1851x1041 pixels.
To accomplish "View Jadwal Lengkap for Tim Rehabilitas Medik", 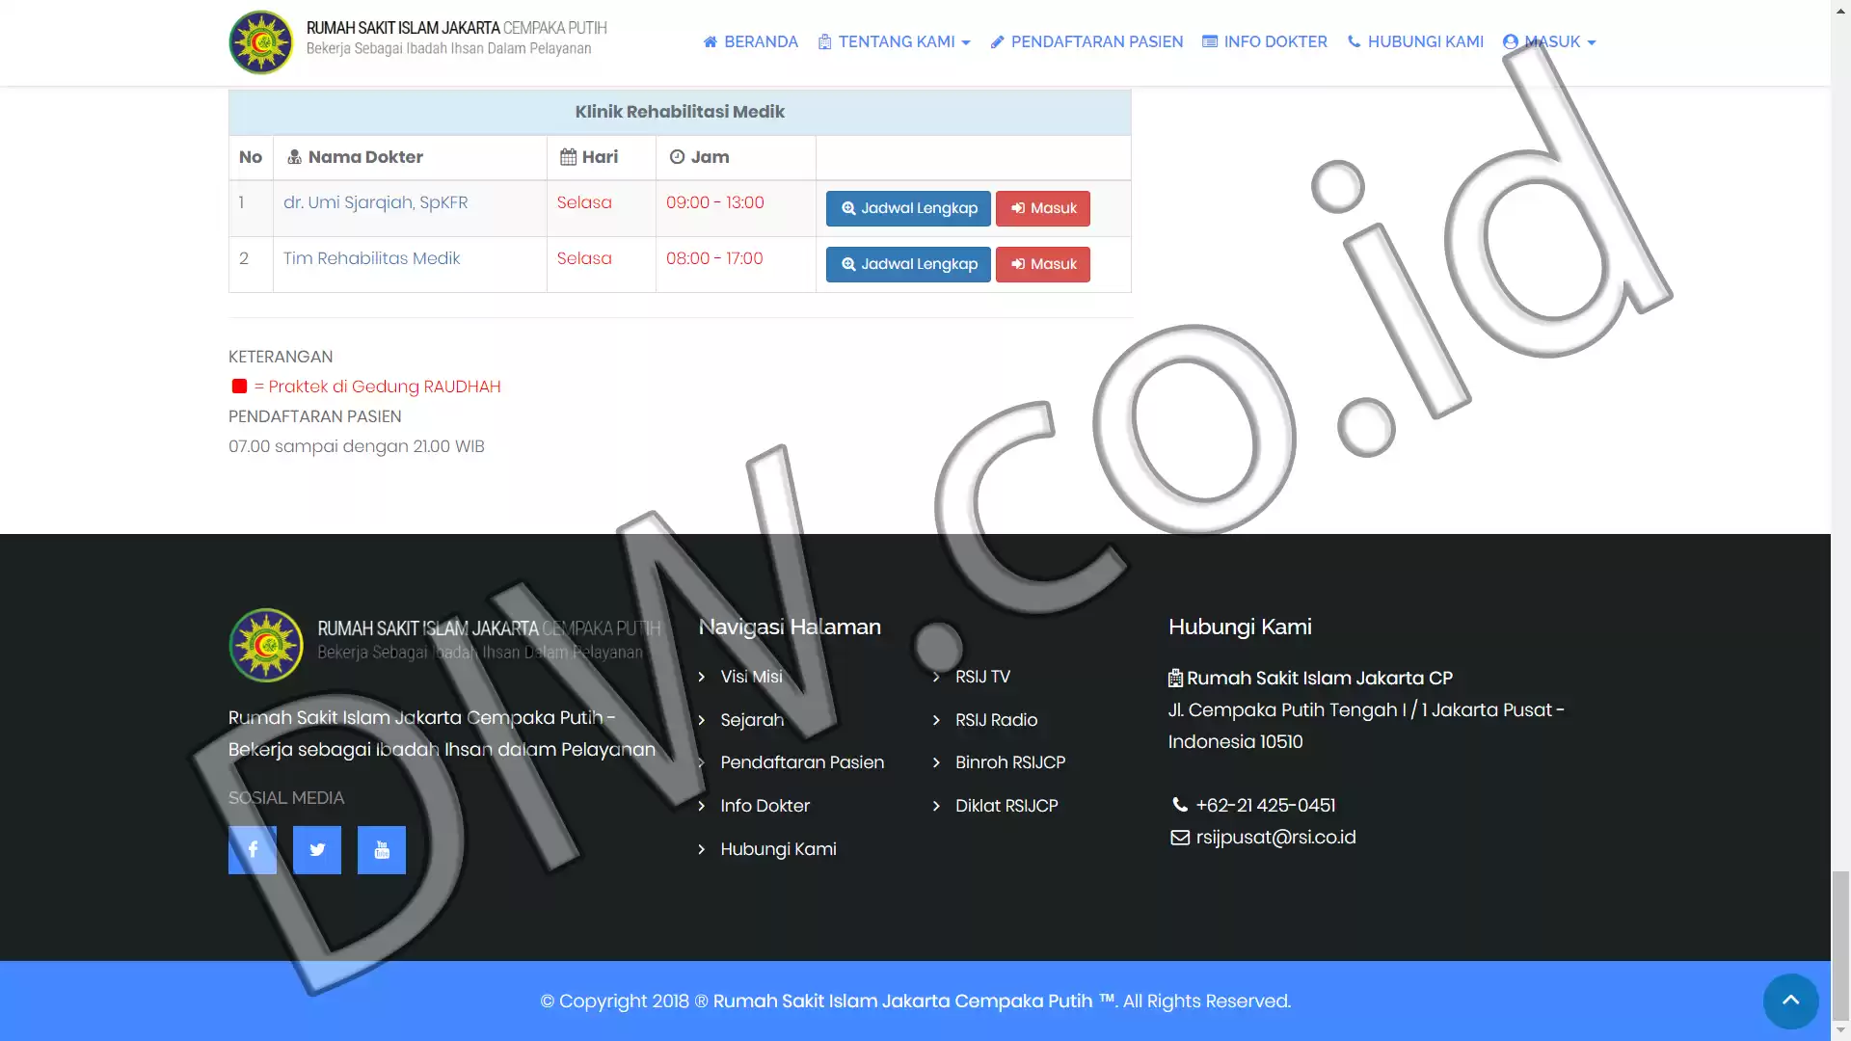I will 908,264.
